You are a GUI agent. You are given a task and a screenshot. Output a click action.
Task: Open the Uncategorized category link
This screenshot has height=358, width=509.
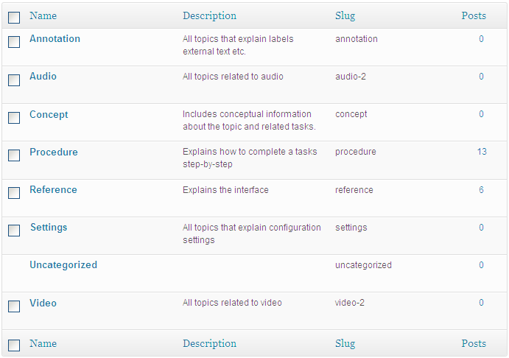tap(63, 265)
